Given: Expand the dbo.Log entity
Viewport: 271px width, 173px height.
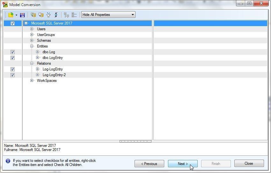Looking at the screenshot, I should (x=37, y=52).
